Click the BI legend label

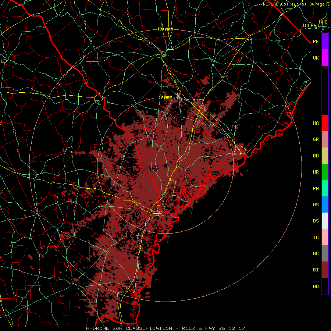316,270
